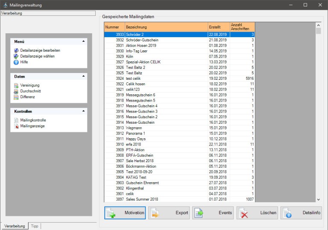Select the Verarbeitung tab at bottom
This screenshot has height=230, width=328.
coord(15,226)
